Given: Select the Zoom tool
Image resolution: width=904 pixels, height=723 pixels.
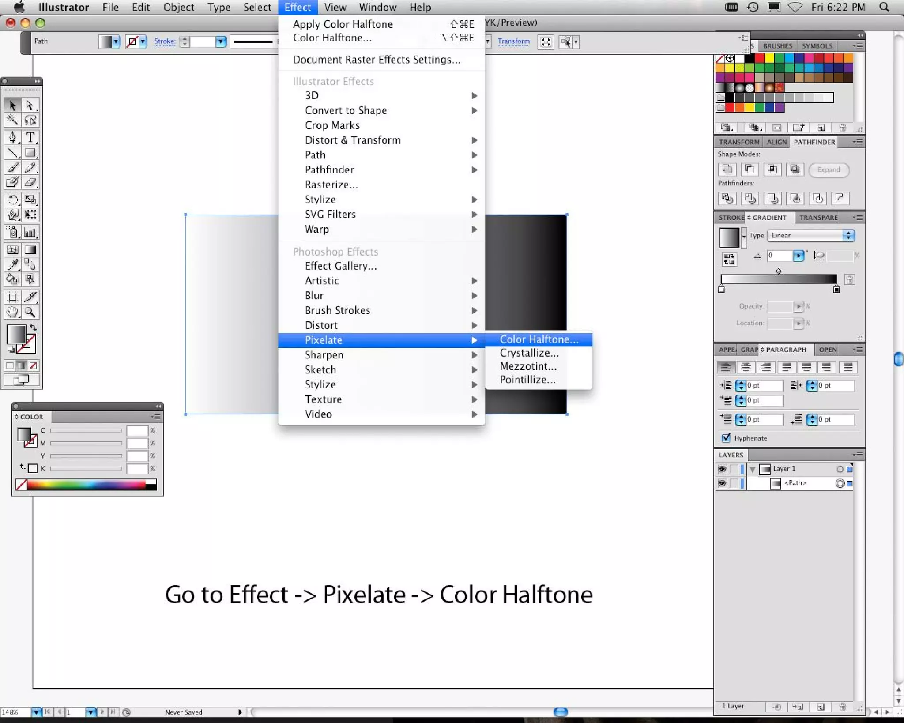Looking at the screenshot, I should [30, 312].
